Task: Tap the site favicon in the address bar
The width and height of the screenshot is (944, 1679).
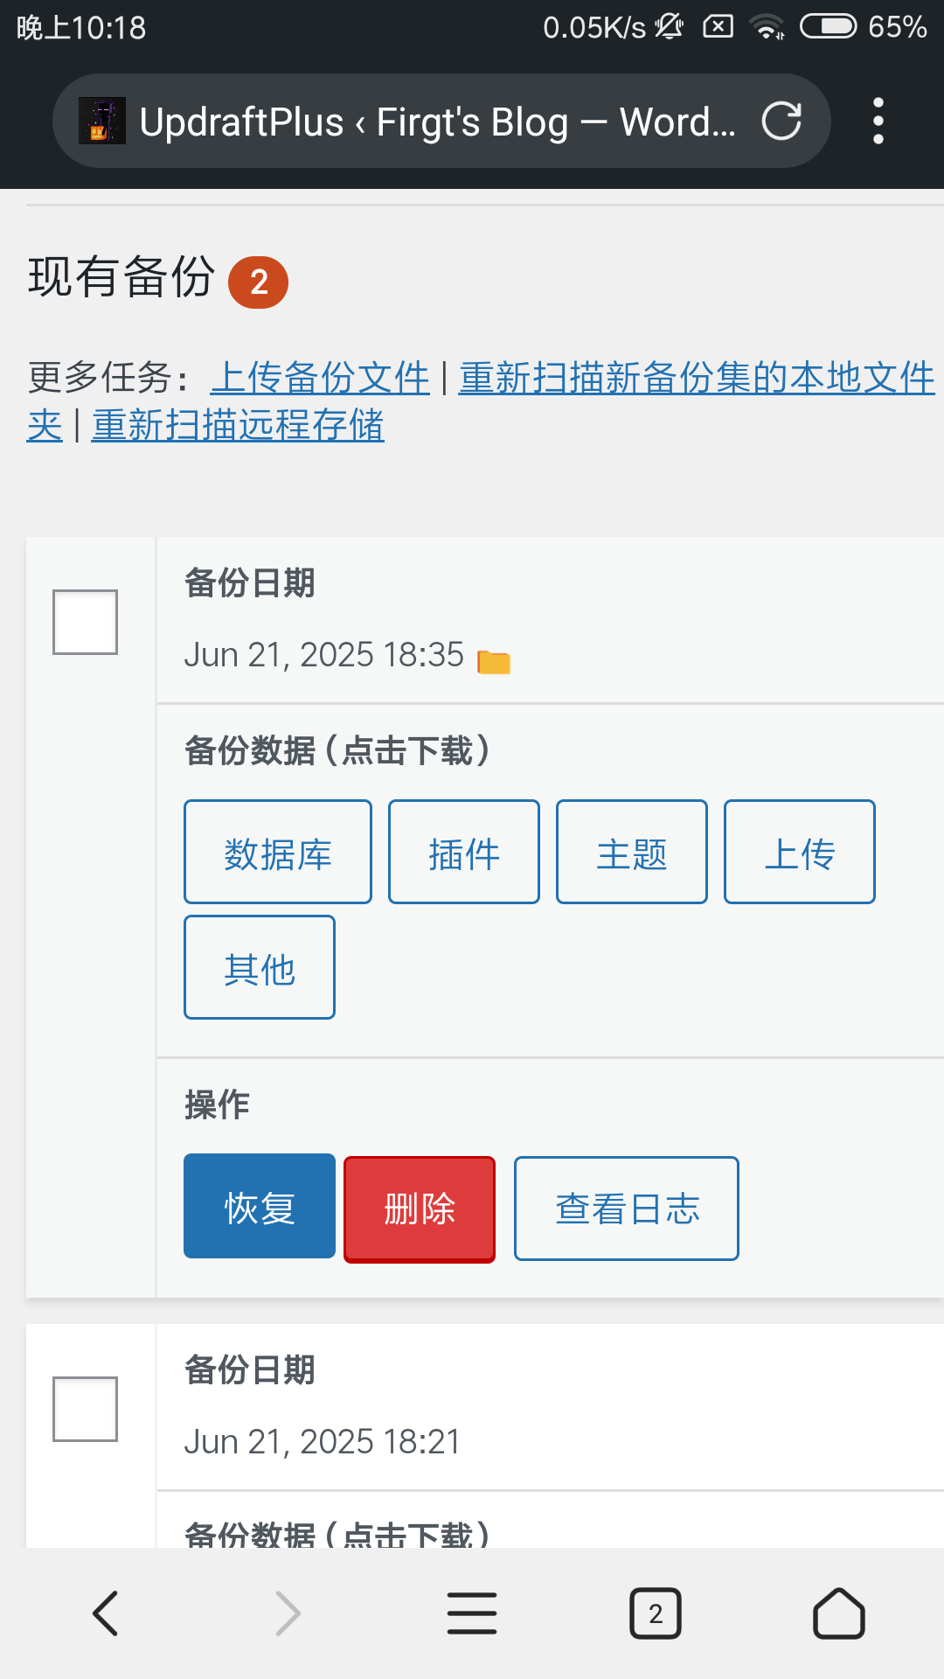Action: (102, 121)
